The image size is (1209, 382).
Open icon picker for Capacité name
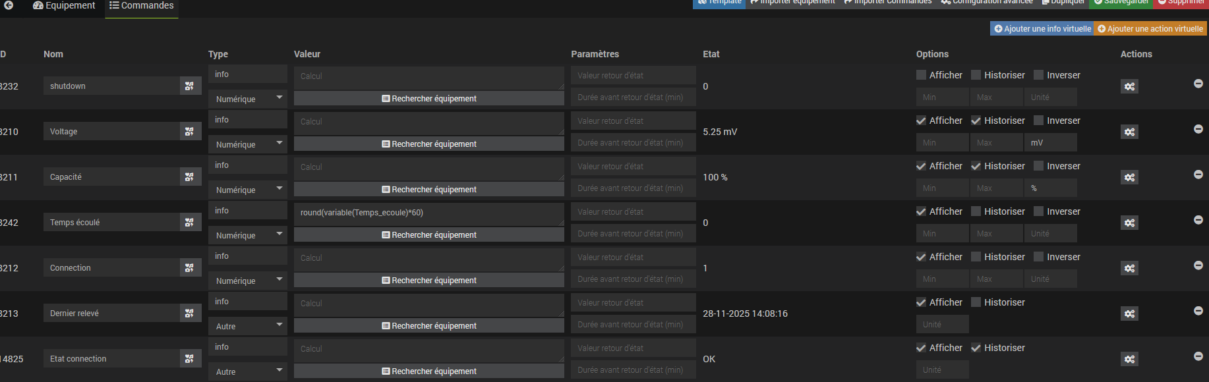[x=190, y=177]
